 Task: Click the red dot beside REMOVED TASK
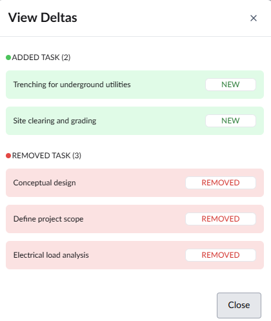tap(8, 156)
